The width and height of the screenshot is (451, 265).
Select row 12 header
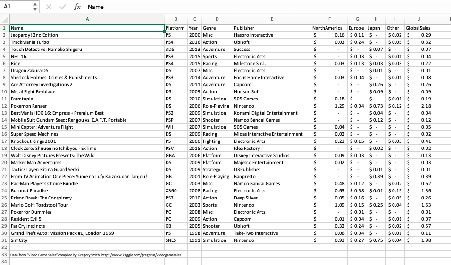pyautogui.click(x=5, y=106)
